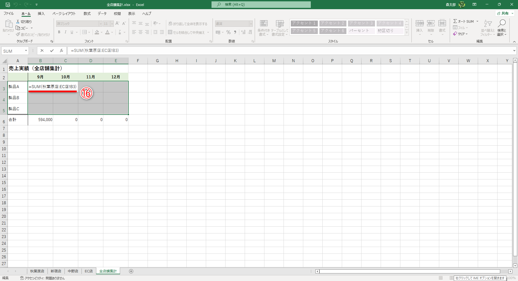Open the number format dropdown showing 通貨
518x281 pixels.
click(251, 24)
